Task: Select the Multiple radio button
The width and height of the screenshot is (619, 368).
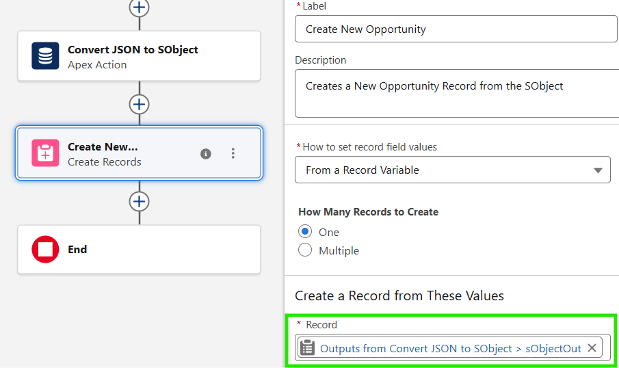Action: [x=305, y=250]
